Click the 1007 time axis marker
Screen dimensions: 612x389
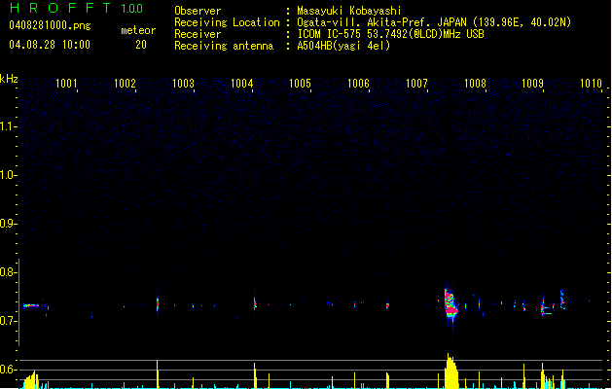416,83
